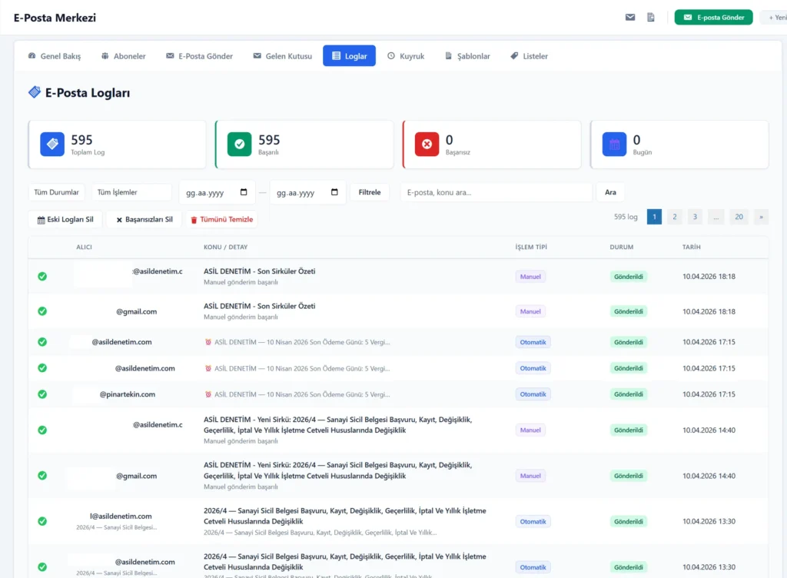The width and height of the screenshot is (787, 578).
Task: Click success check icon of @pinartekin.com row
Action: (x=42, y=394)
